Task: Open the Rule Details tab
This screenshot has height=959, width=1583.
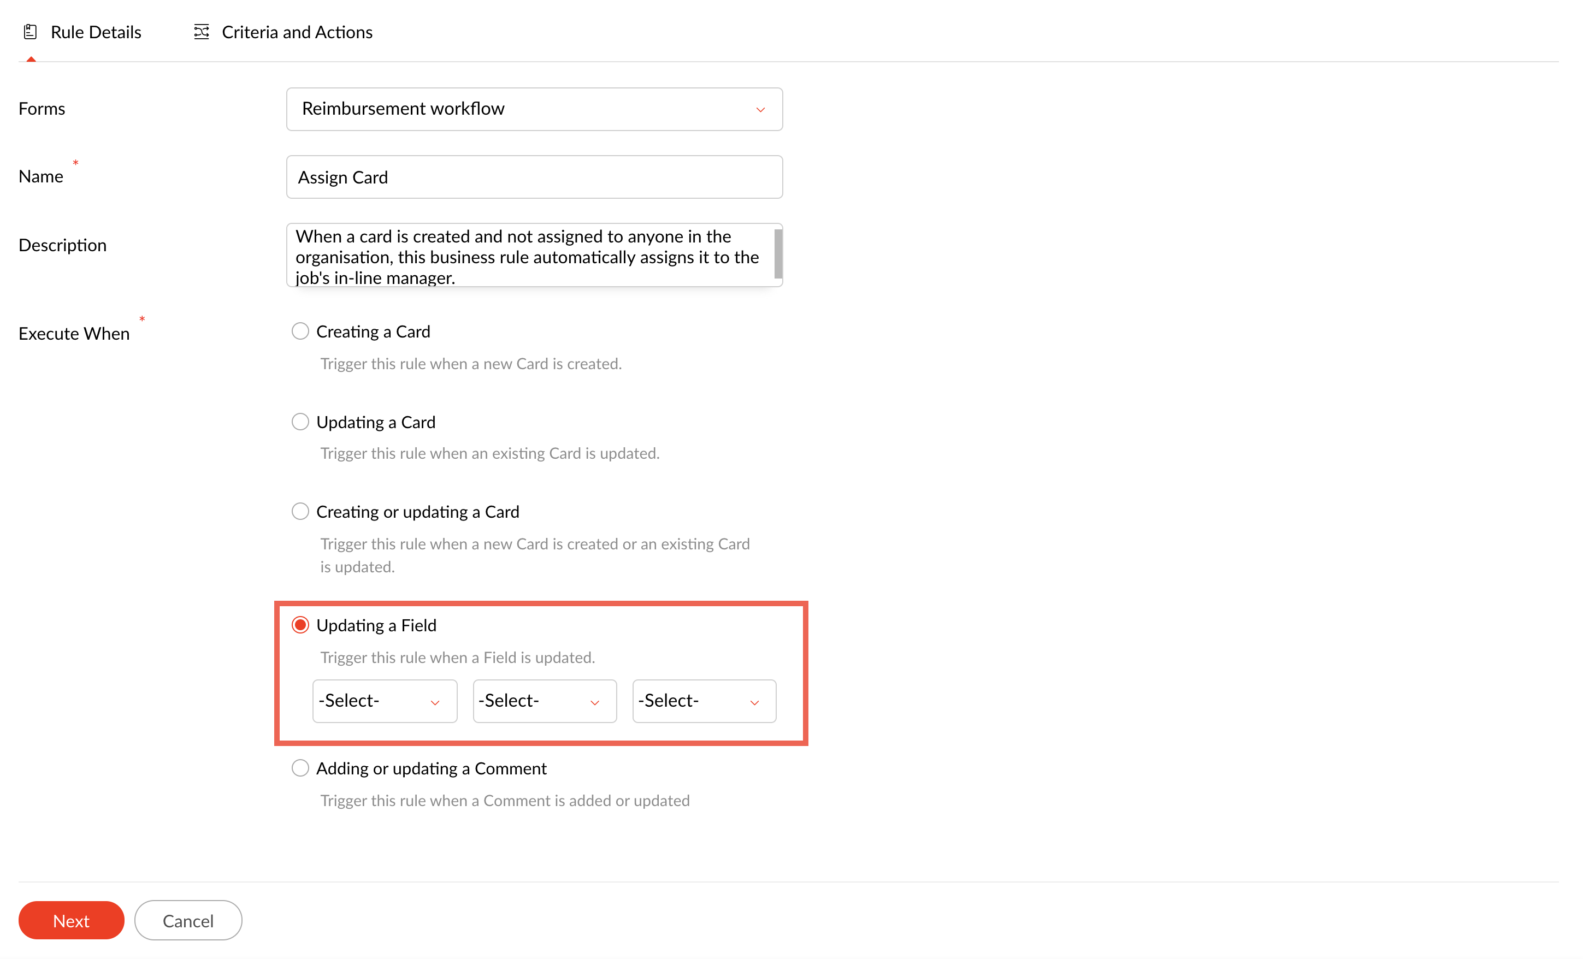Action: coord(96,32)
